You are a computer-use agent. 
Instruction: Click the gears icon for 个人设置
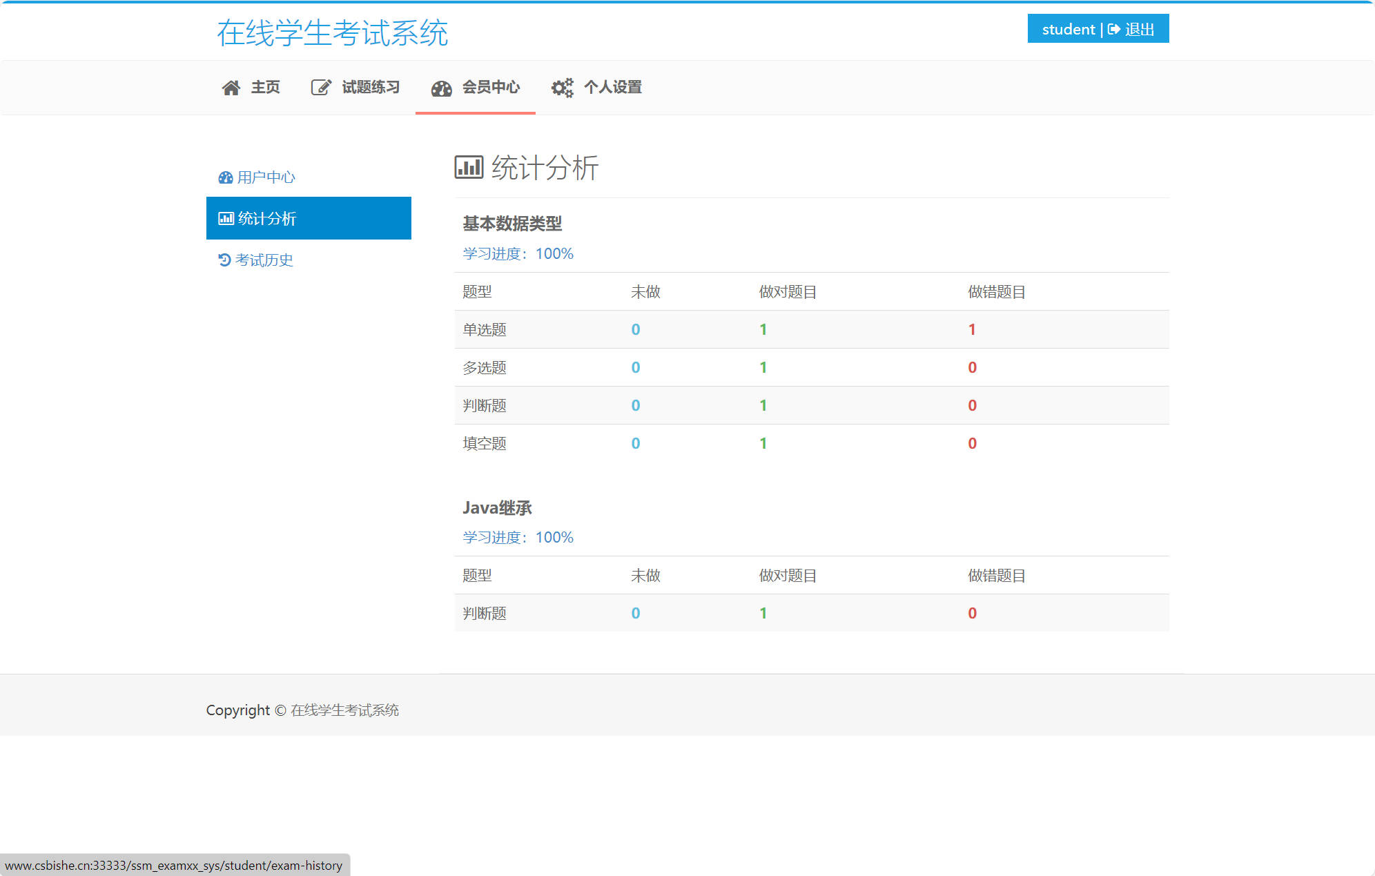pos(561,87)
